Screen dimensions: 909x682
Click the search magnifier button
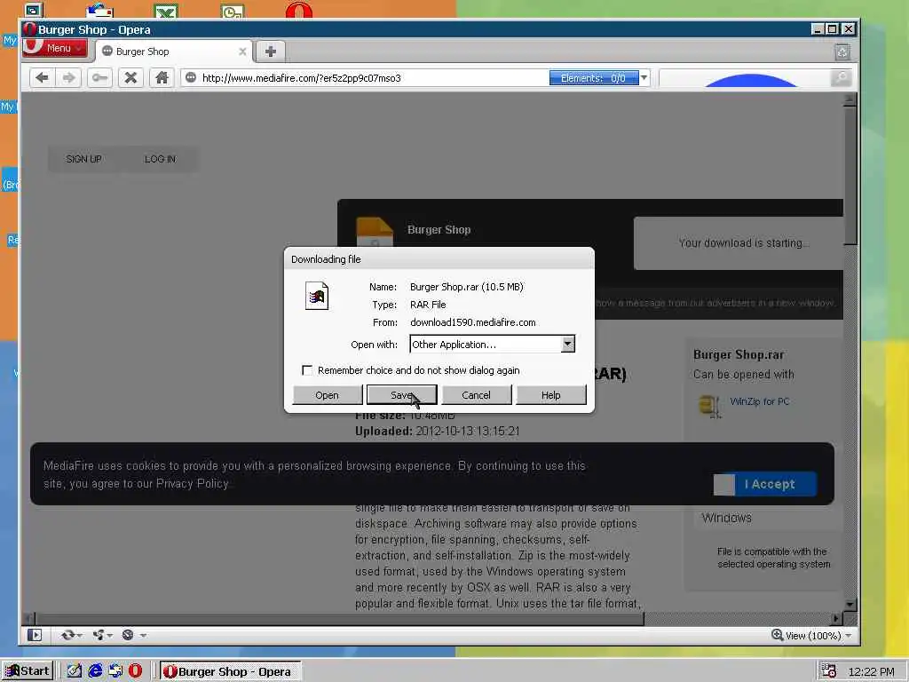tap(841, 78)
